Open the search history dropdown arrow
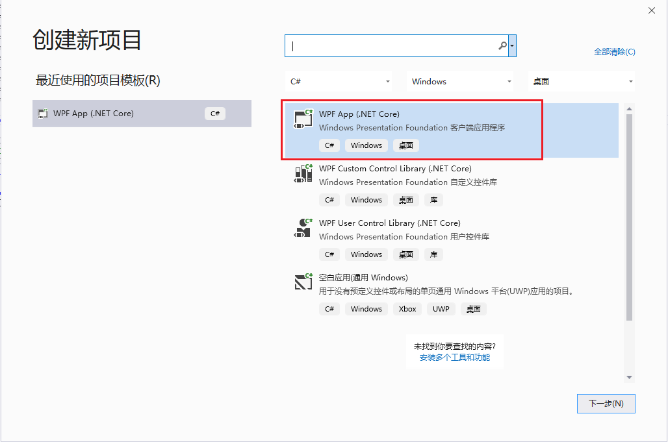Image resolution: width=668 pixels, height=442 pixels. pyautogui.click(x=512, y=45)
